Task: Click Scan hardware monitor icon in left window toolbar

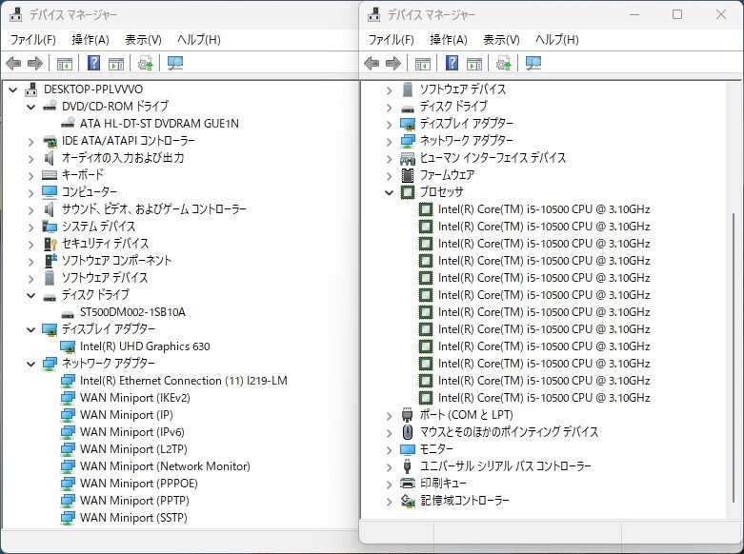Action: 175,63
